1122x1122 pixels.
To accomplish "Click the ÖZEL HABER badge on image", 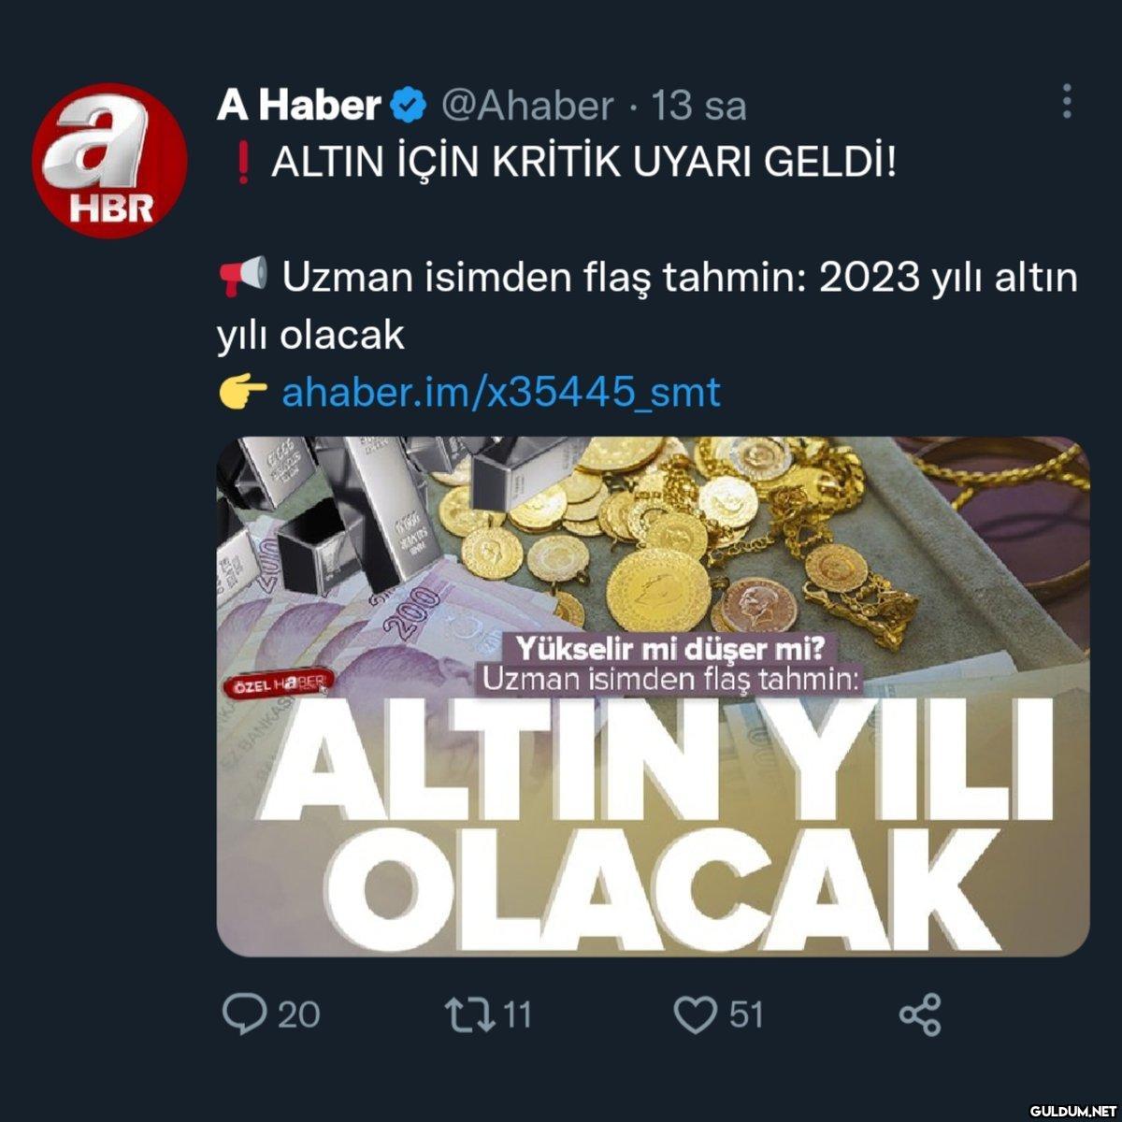I will pyautogui.click(x=275, y=684).
